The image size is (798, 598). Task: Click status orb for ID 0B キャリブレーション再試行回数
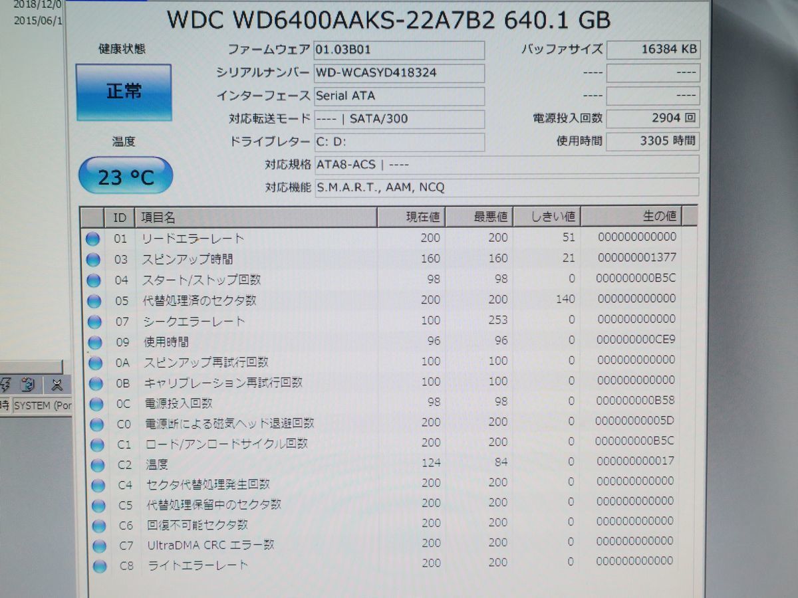pyautogui.click(x=96, y=383)
